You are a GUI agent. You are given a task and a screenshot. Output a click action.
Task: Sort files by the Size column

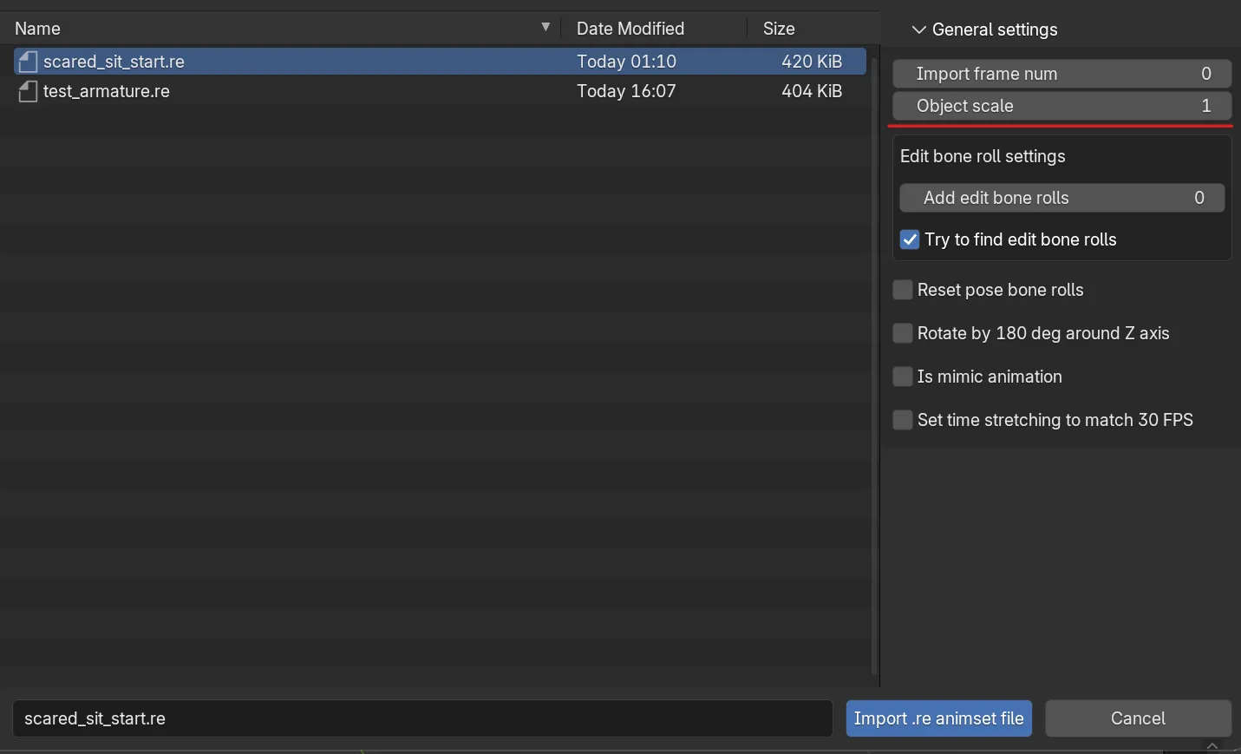pos(778,28)
